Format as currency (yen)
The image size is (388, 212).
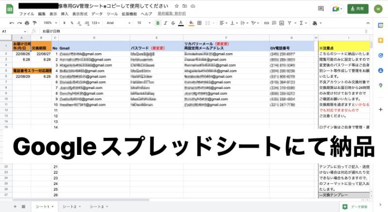pos(65,23)
